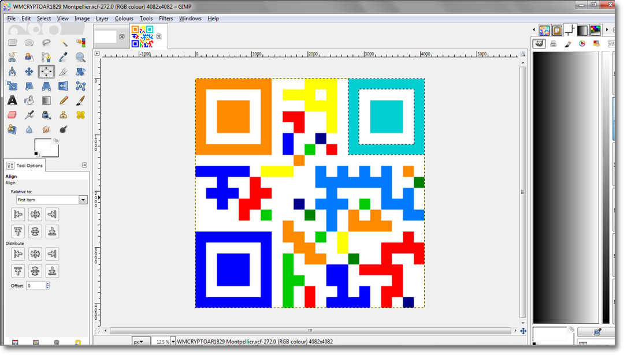Select the Rotate tool
Image resolution: width=624 pixels, height=355 pixels.
click(80, 72)
